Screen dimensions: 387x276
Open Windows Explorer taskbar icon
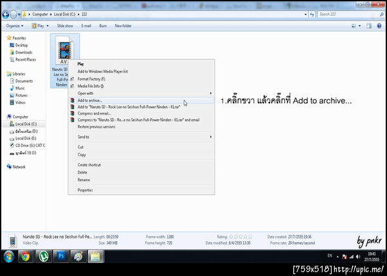click(x=95, y=257)
